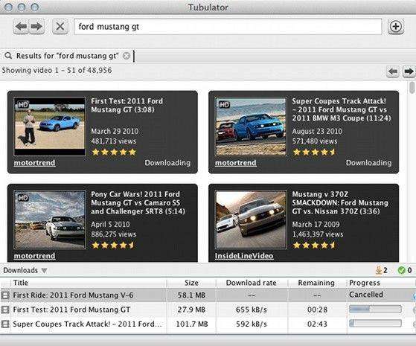This screenshot has height=346, width=416.
Task: Click the Progress column header
Action: click(380, 283)
